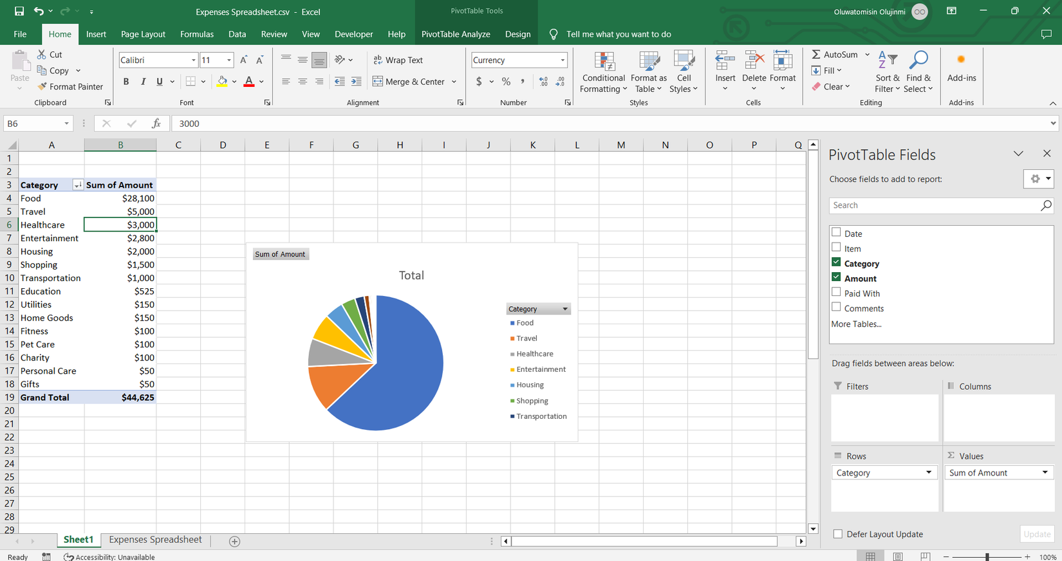Open the Currency number format dropdown

click(x=562, y=60)
